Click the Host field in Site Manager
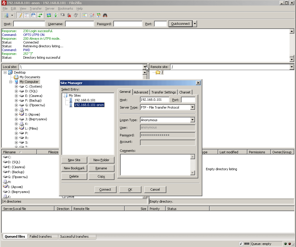 tap(155, 100)
